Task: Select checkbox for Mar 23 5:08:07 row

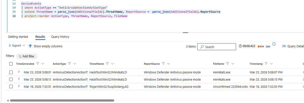Action: point(11,72)
